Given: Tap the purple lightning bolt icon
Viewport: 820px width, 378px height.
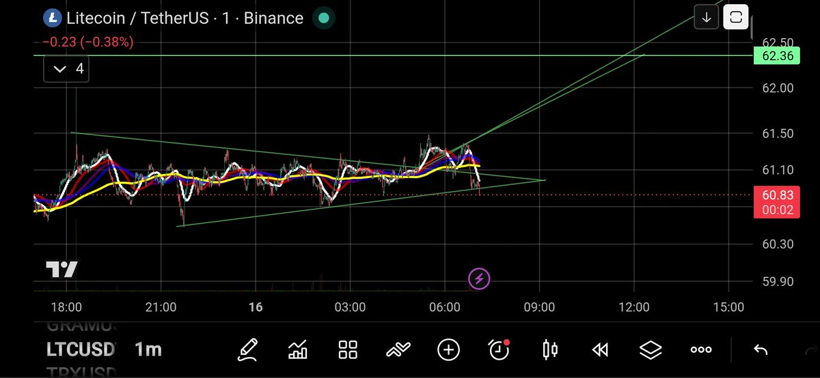Looking at the screenshot, I should coord(479,278).
